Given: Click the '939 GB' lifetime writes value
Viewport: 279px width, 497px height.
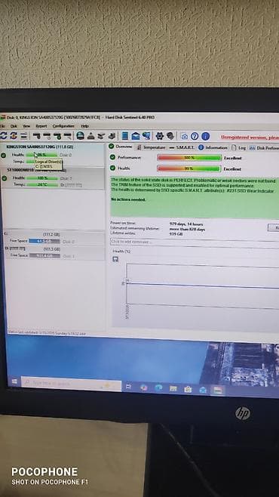Looking at the screenshot, I should [x=176, y=234].
